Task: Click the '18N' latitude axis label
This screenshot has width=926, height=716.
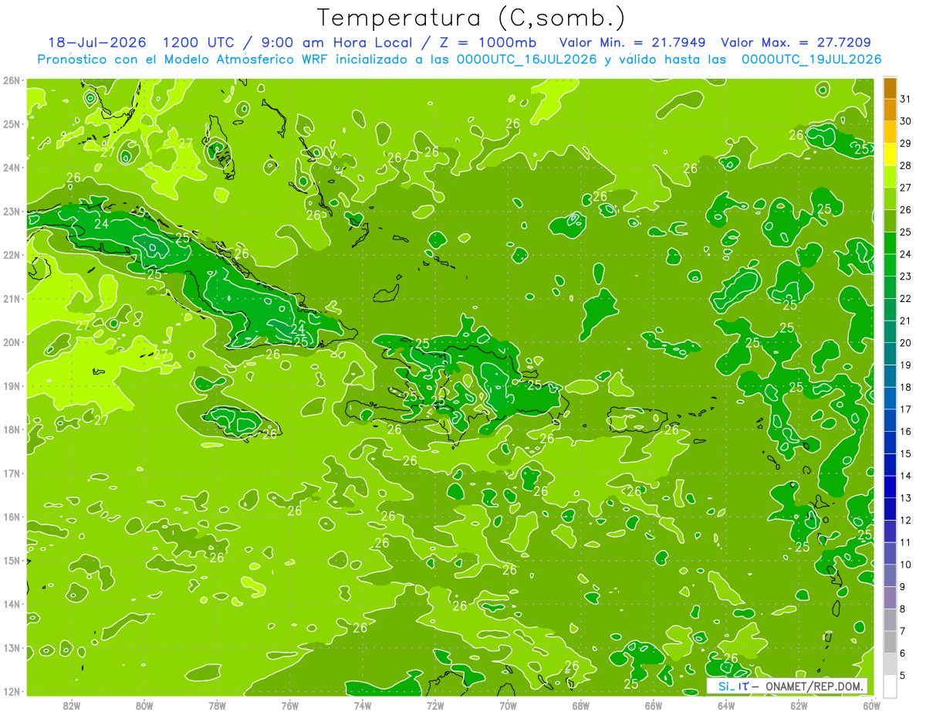Action: tap(12, 429)
